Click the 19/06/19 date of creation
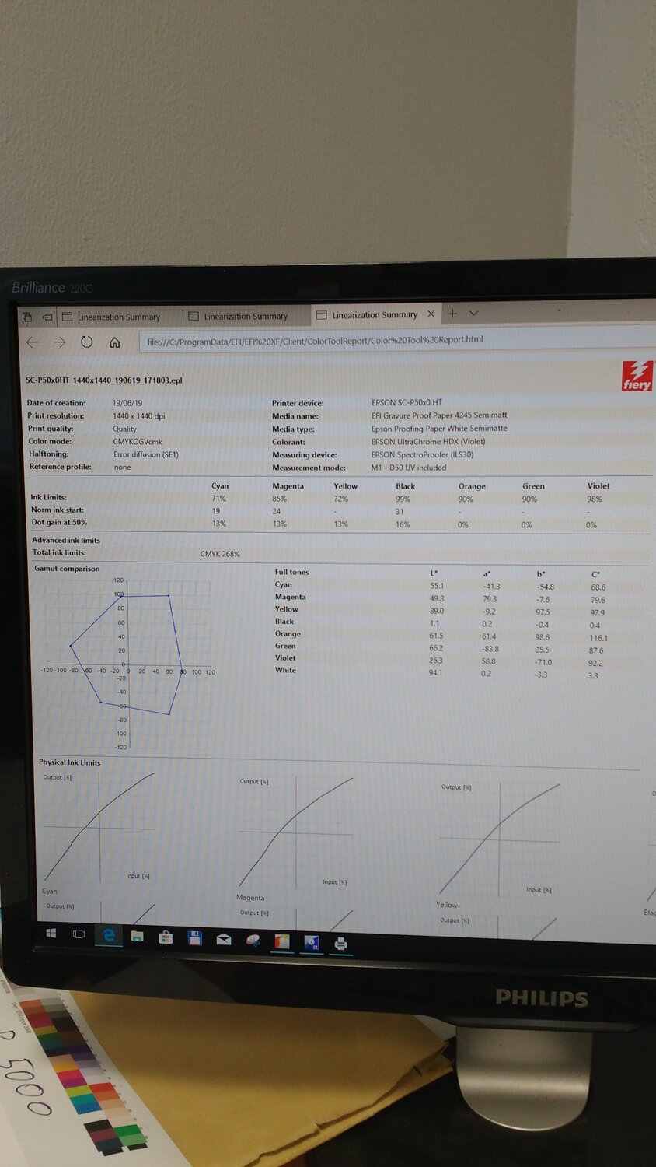Screen dimensions: 656x1167 click(x=127, y=403)
